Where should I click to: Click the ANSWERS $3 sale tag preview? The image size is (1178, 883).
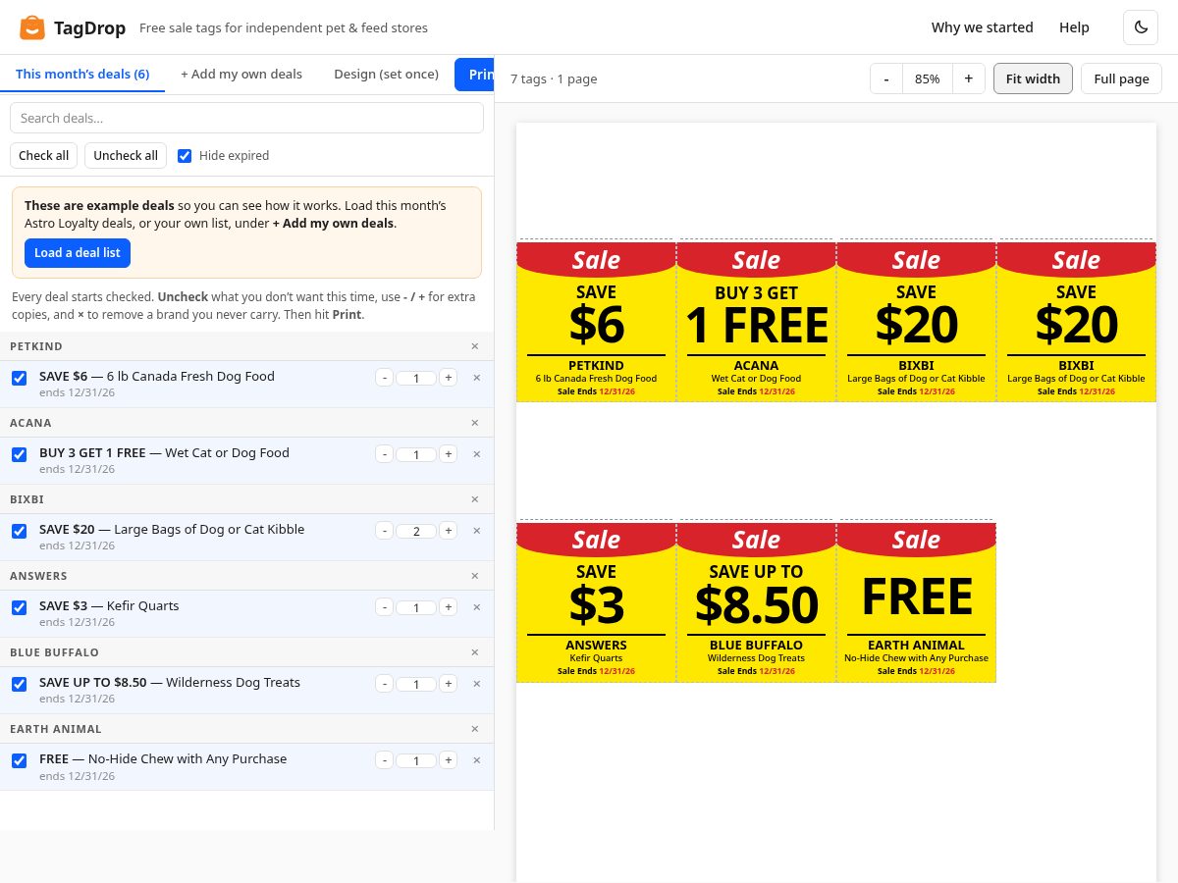pos(596,601)
